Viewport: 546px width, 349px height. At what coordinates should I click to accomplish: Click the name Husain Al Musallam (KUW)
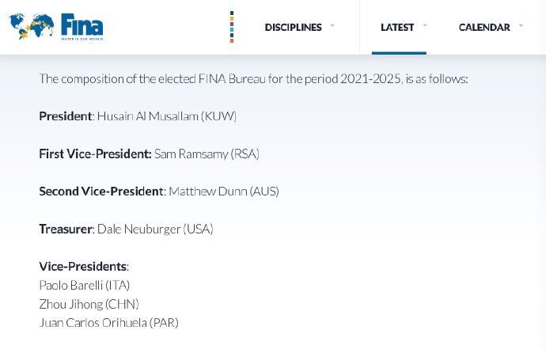click(167, 116)
